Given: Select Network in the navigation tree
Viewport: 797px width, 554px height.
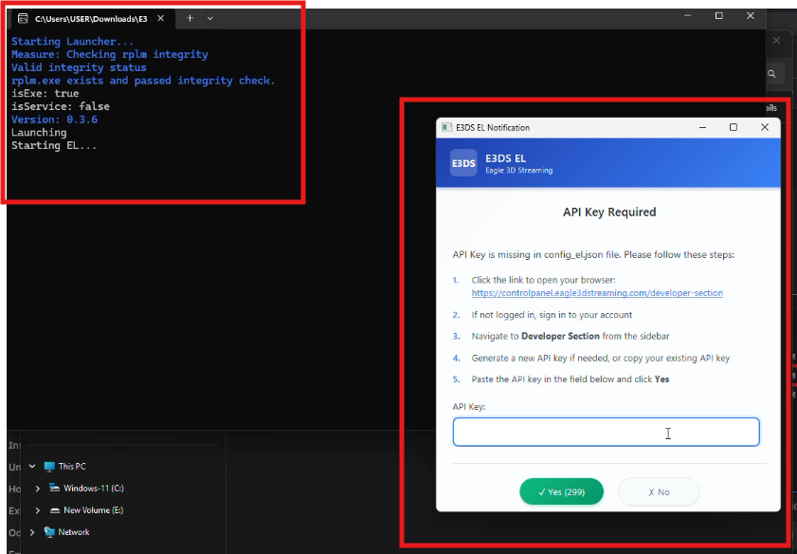Looking at the screenshot, I should (74, 532).
